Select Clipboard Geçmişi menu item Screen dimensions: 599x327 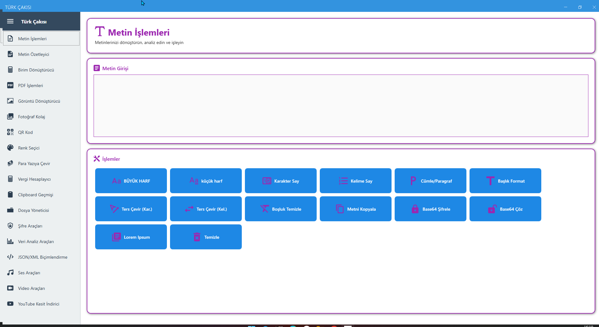36,195
